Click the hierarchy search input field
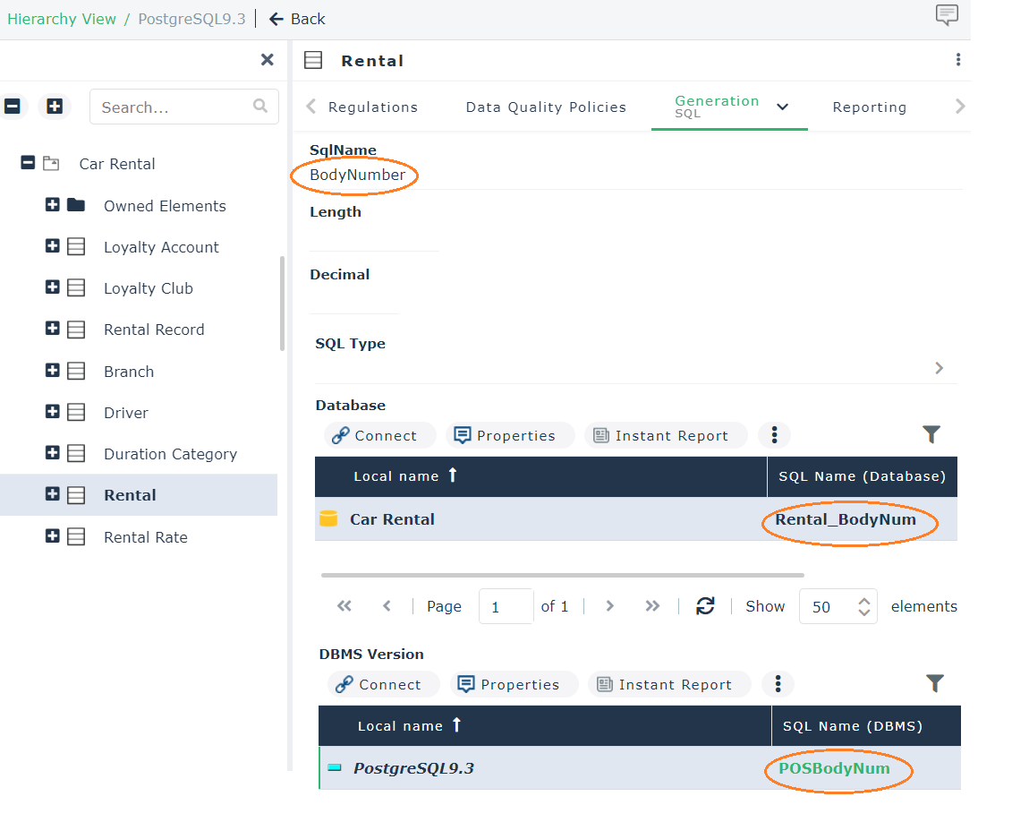This screenshot has height=822, width=1012. point(174,107)
